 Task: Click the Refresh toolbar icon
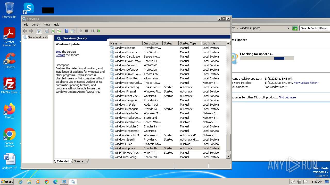point(53,31)
